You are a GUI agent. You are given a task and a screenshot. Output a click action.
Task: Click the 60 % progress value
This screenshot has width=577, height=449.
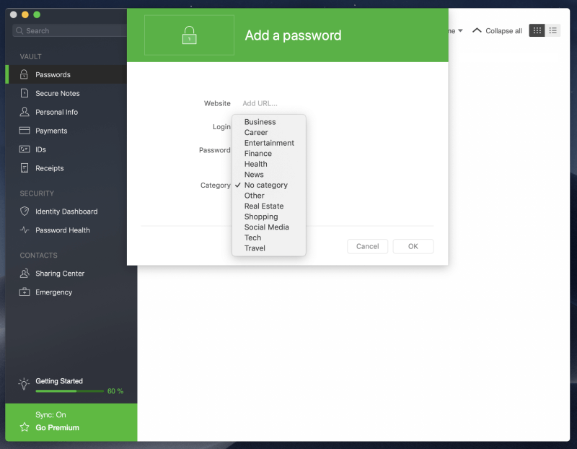pyautogui.click(x=115, y=391)
